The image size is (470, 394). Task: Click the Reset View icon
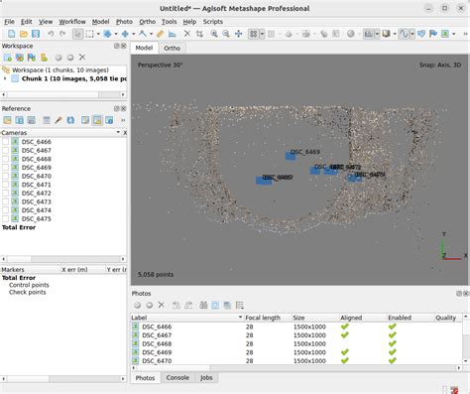(238, 34)
